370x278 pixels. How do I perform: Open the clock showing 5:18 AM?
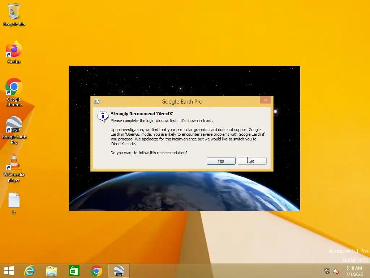[x=354, y=271]
